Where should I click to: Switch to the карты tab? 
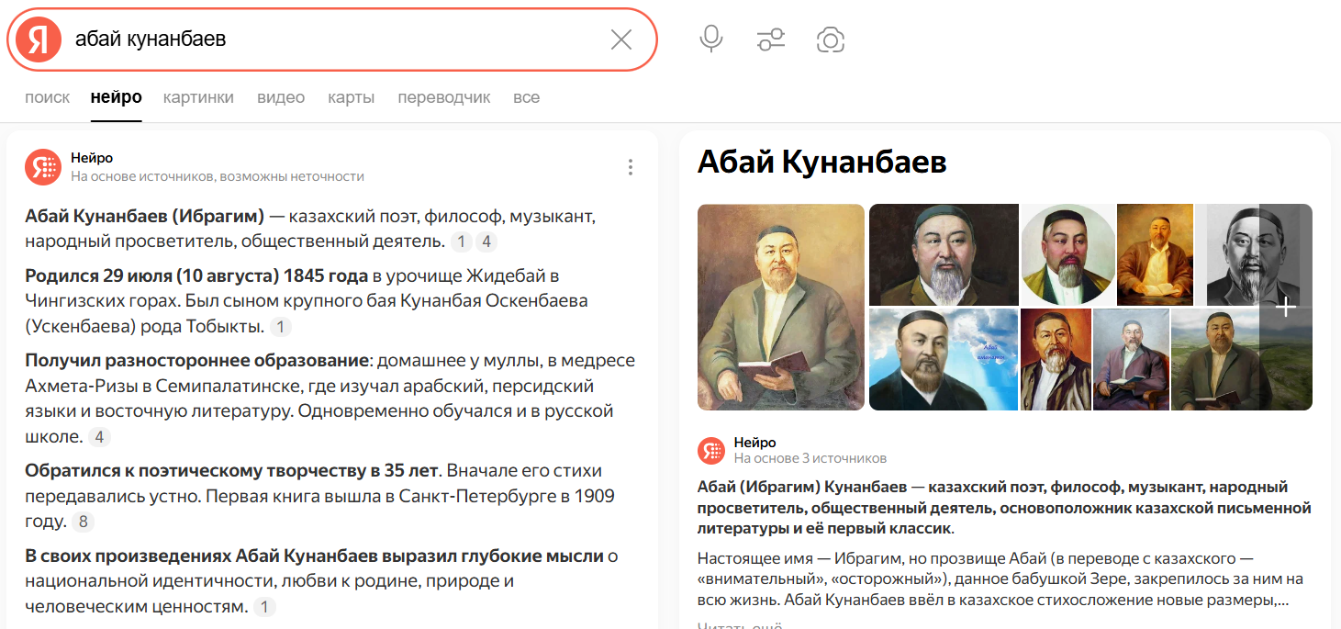[350, 96]
